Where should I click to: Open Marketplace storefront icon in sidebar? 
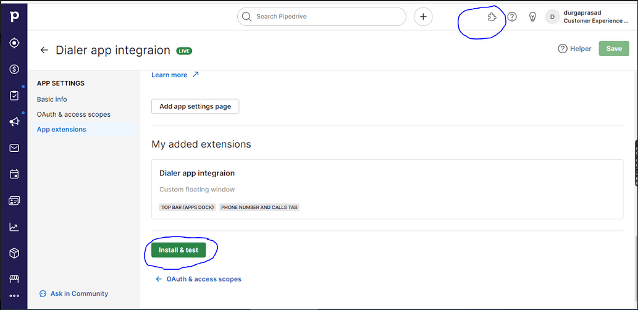(14, 279)
